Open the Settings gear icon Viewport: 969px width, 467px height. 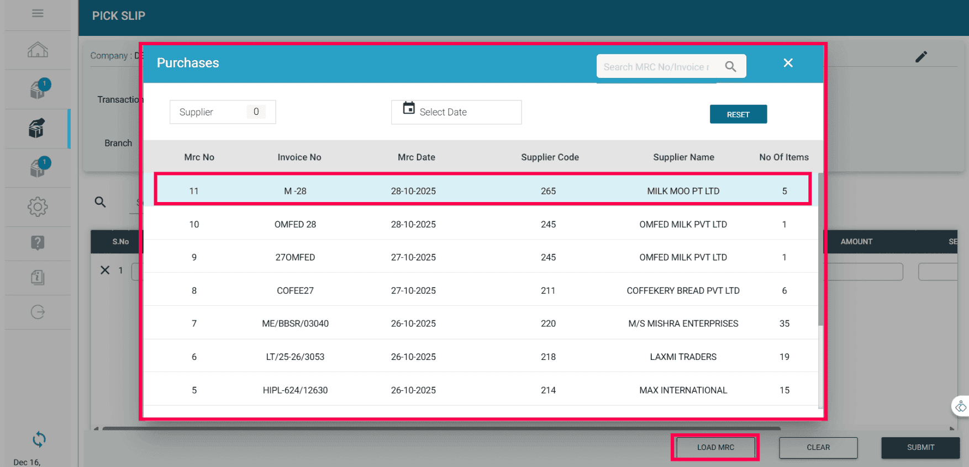(x=38, y=207)
